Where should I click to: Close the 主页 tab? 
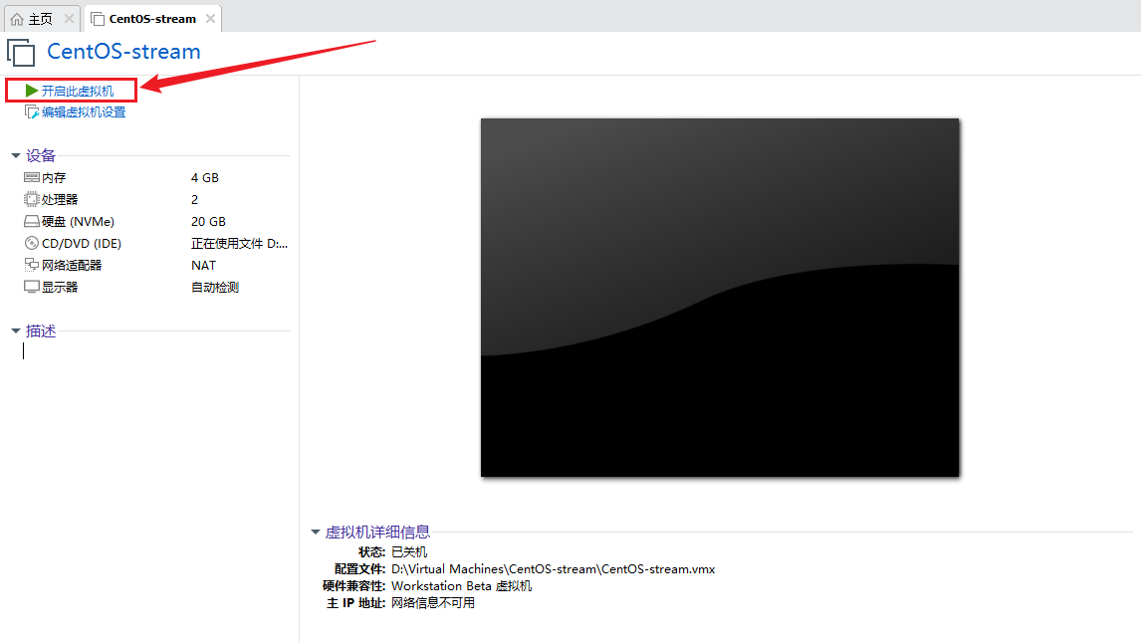click(x=69, y=19)
